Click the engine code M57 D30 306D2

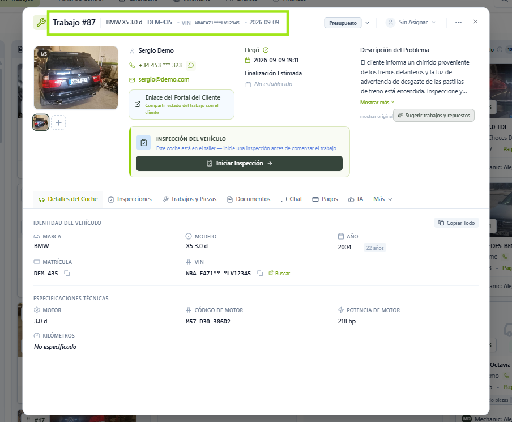click(x=208, y=321)
